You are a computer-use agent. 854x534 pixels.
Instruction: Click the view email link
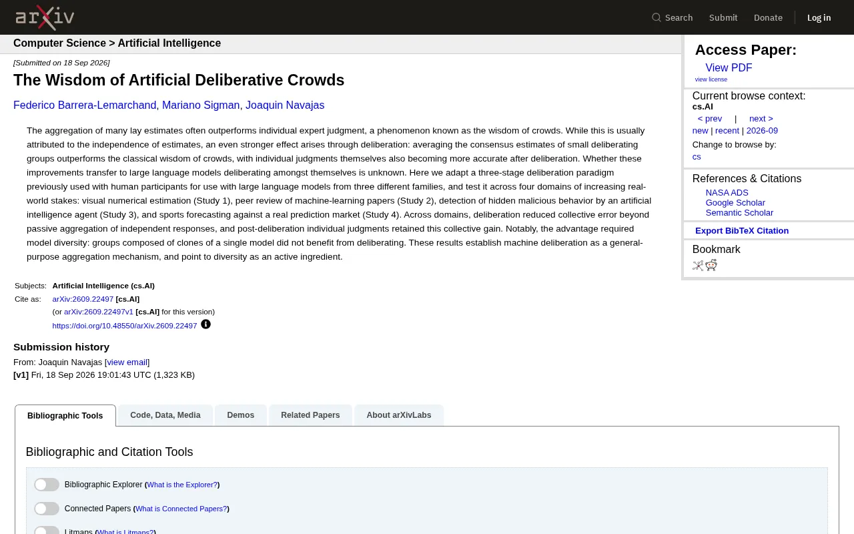[x=127, y=362]
